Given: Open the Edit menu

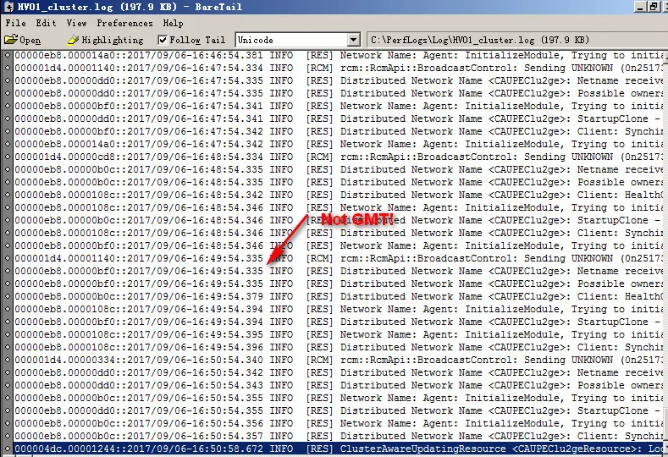Looking at the screenshot, I should (x=46, y=23).
